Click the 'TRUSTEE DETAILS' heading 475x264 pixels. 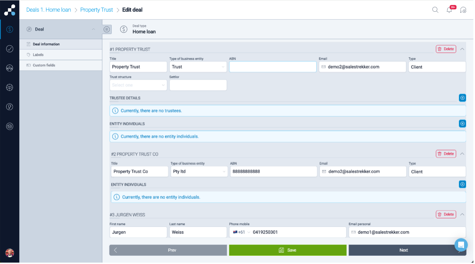125,98
